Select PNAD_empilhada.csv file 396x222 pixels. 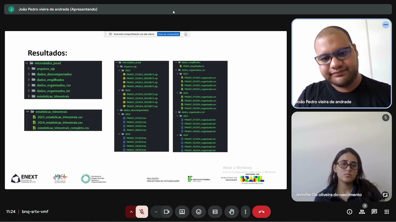coord(194,66)
